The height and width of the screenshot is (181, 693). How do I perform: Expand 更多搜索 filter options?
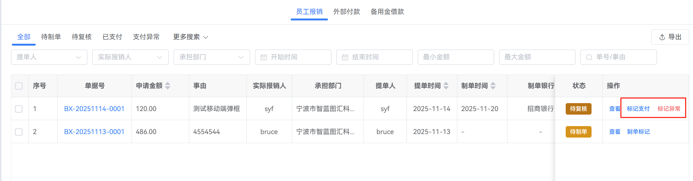pyautogui.click(x=190, y=37)
